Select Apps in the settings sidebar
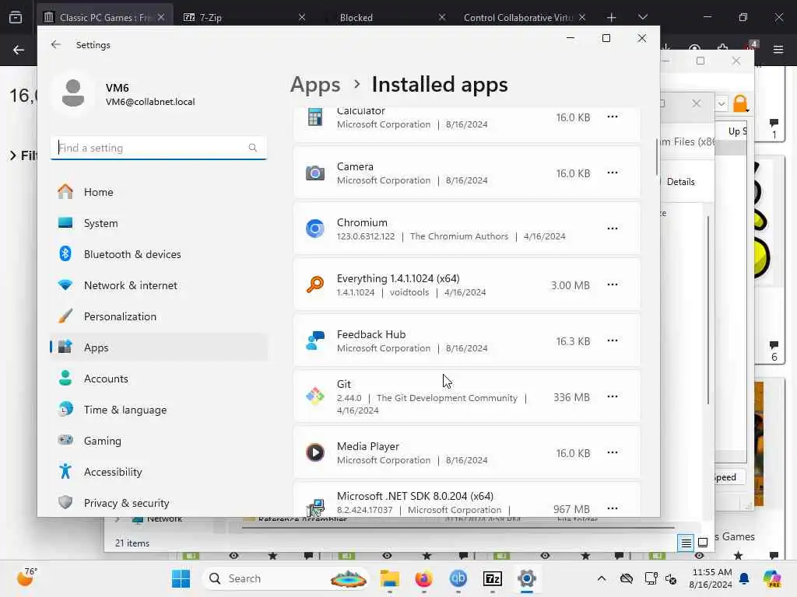797x597 pixels. [x=159, y=347]
